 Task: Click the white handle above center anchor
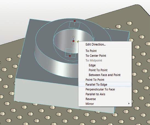73,37
